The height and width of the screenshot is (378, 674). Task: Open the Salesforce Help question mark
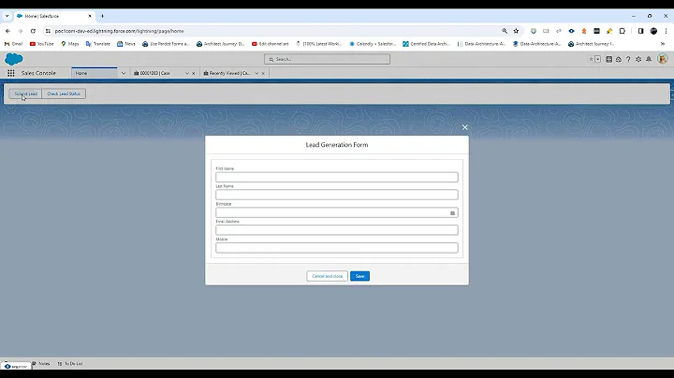(x=628, y=59)
